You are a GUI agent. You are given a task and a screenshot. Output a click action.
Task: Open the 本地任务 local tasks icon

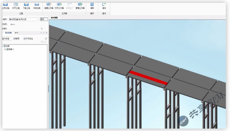click(37, 4)
